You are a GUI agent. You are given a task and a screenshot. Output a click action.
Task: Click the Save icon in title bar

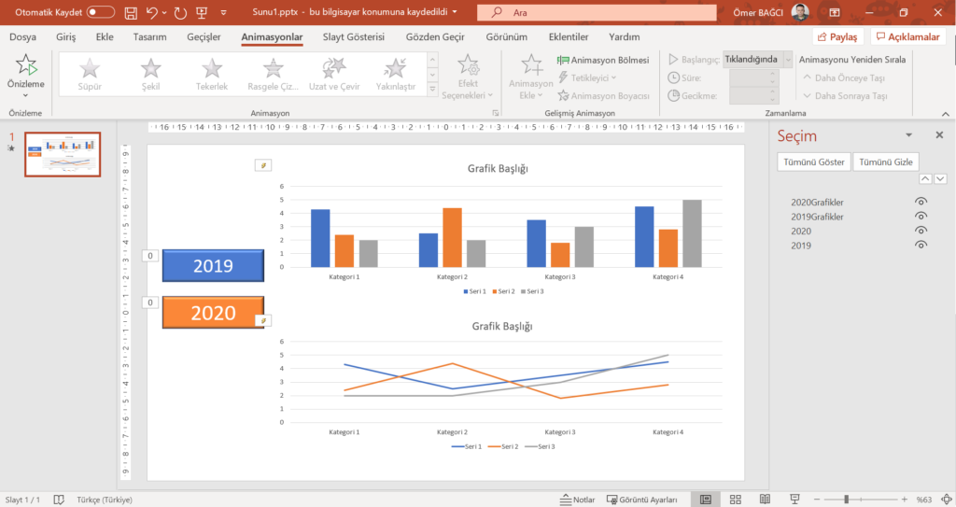click(131, 12)
